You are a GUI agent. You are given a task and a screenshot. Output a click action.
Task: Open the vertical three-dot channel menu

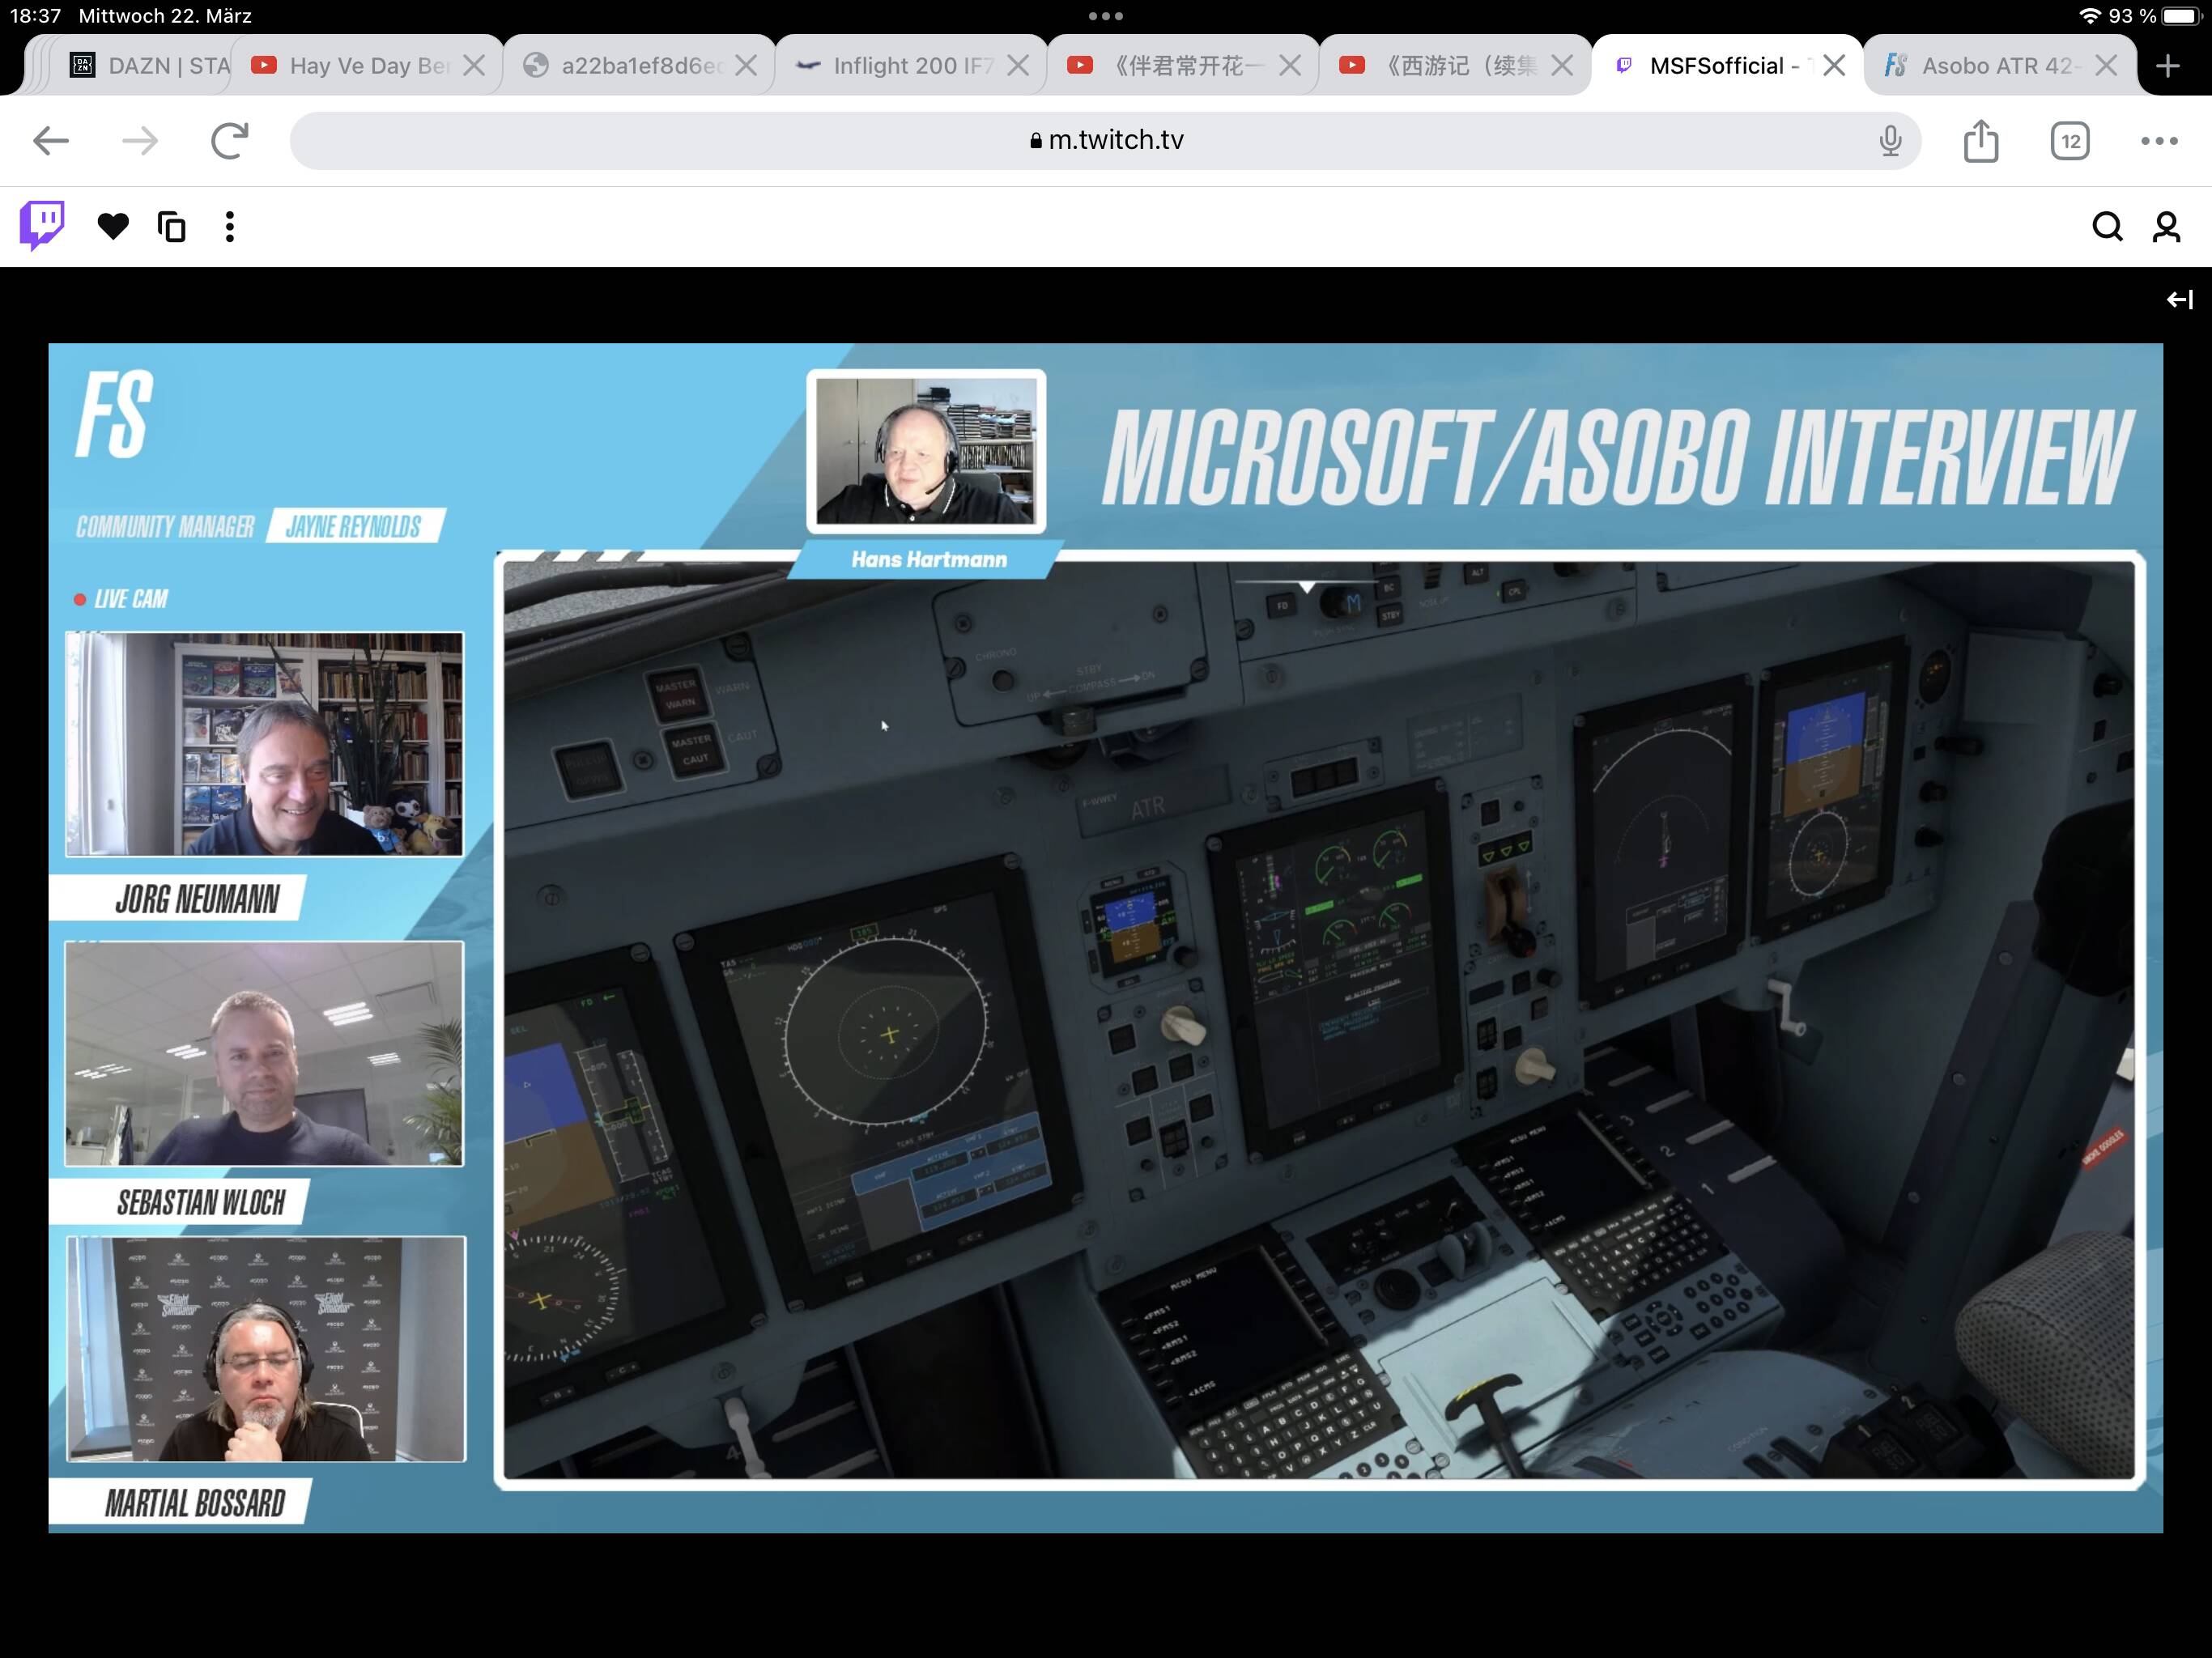click(230, 227)
